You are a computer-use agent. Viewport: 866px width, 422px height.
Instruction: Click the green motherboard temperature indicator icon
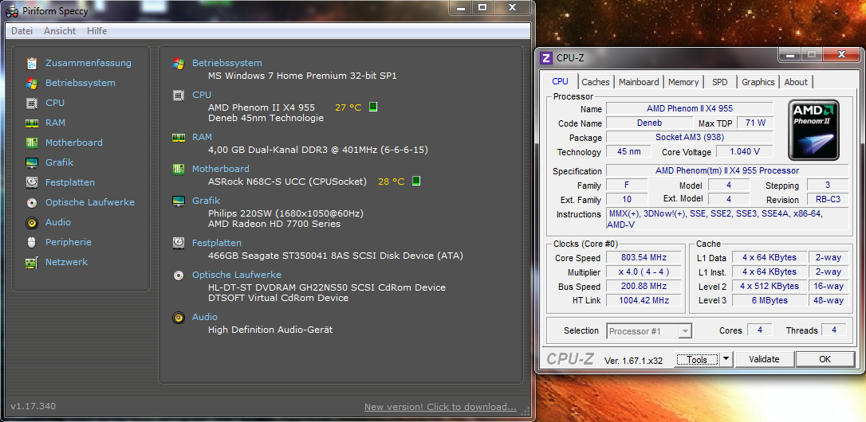tap(416, 181)
